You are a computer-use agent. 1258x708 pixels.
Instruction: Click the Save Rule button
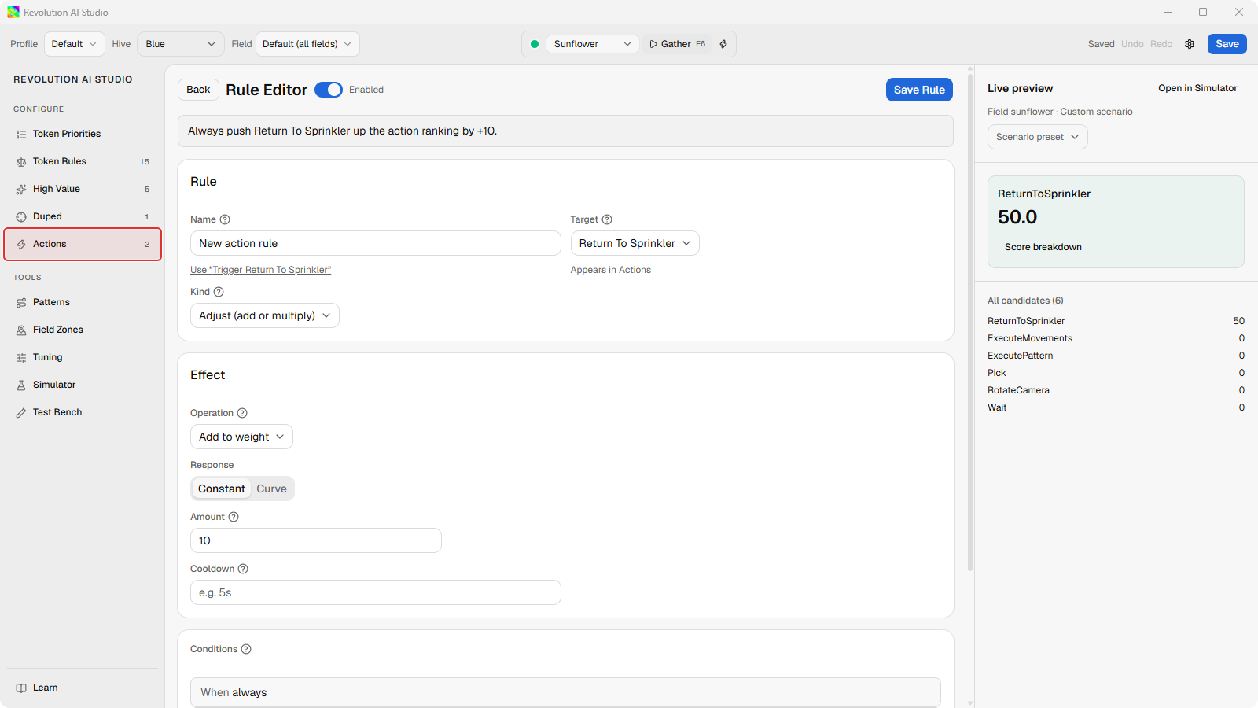[x=919, y=90]
